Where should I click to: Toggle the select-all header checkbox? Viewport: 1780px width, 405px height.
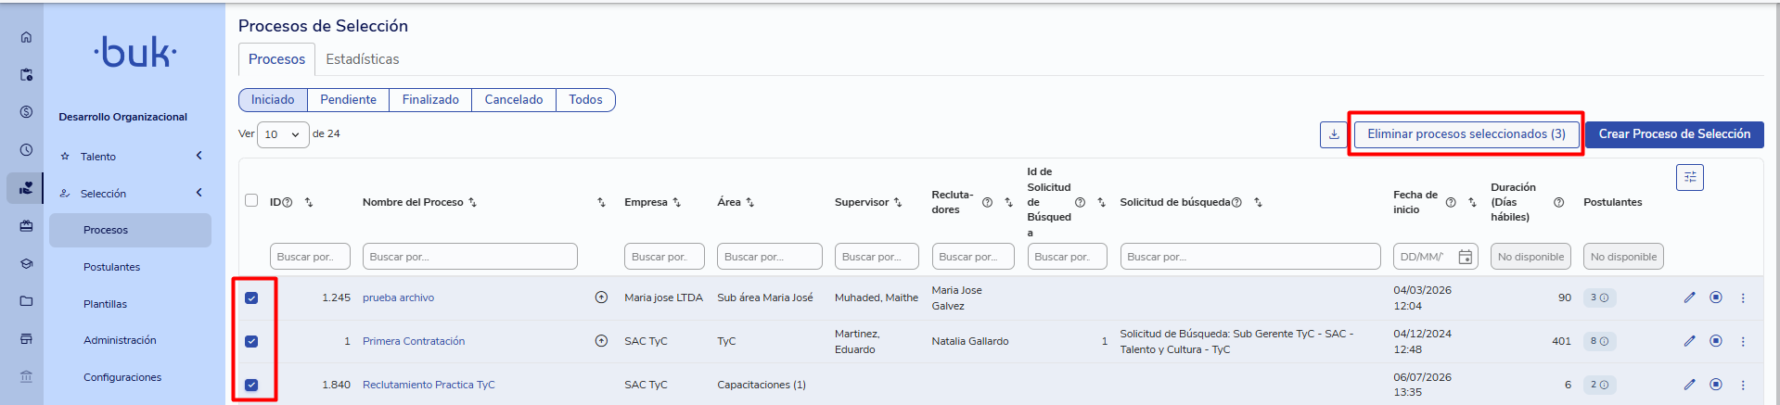pos(251,200)
